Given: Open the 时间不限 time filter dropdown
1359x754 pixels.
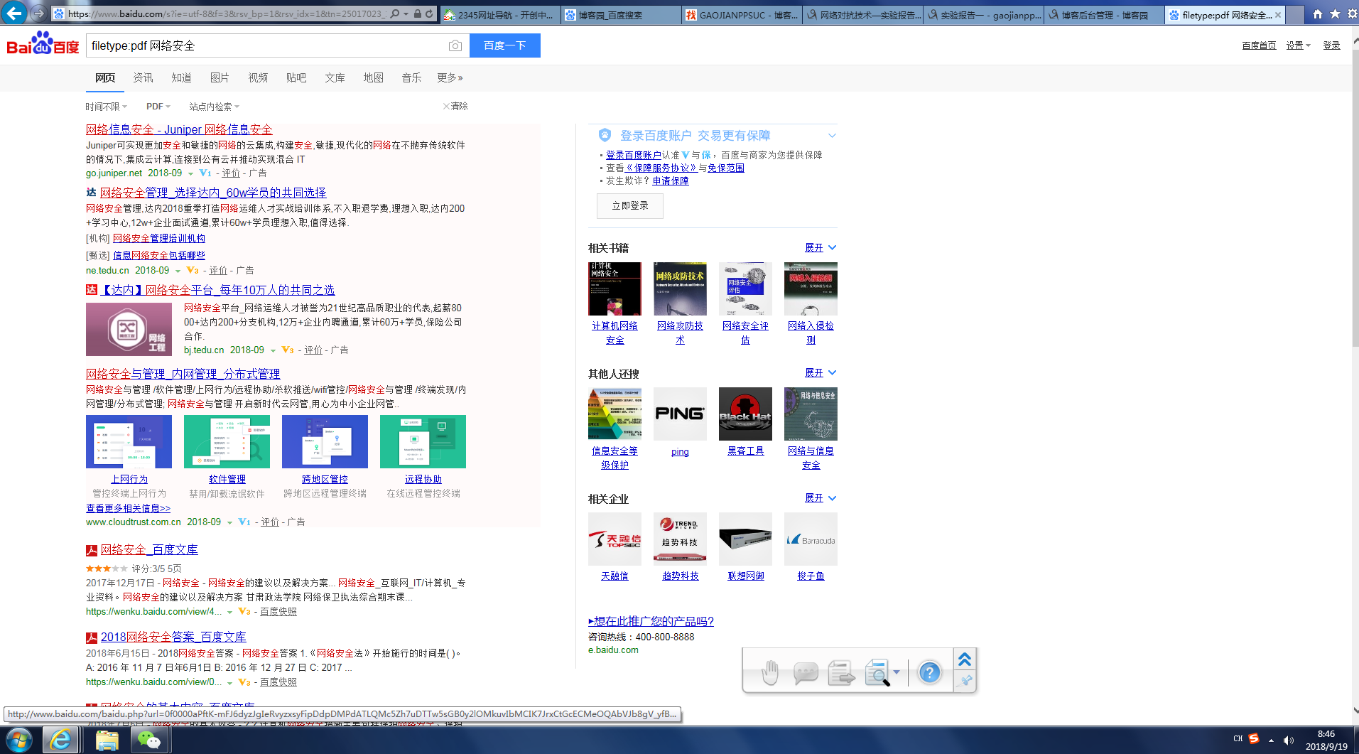Looking at the screenshot, I should pos(106,107).
